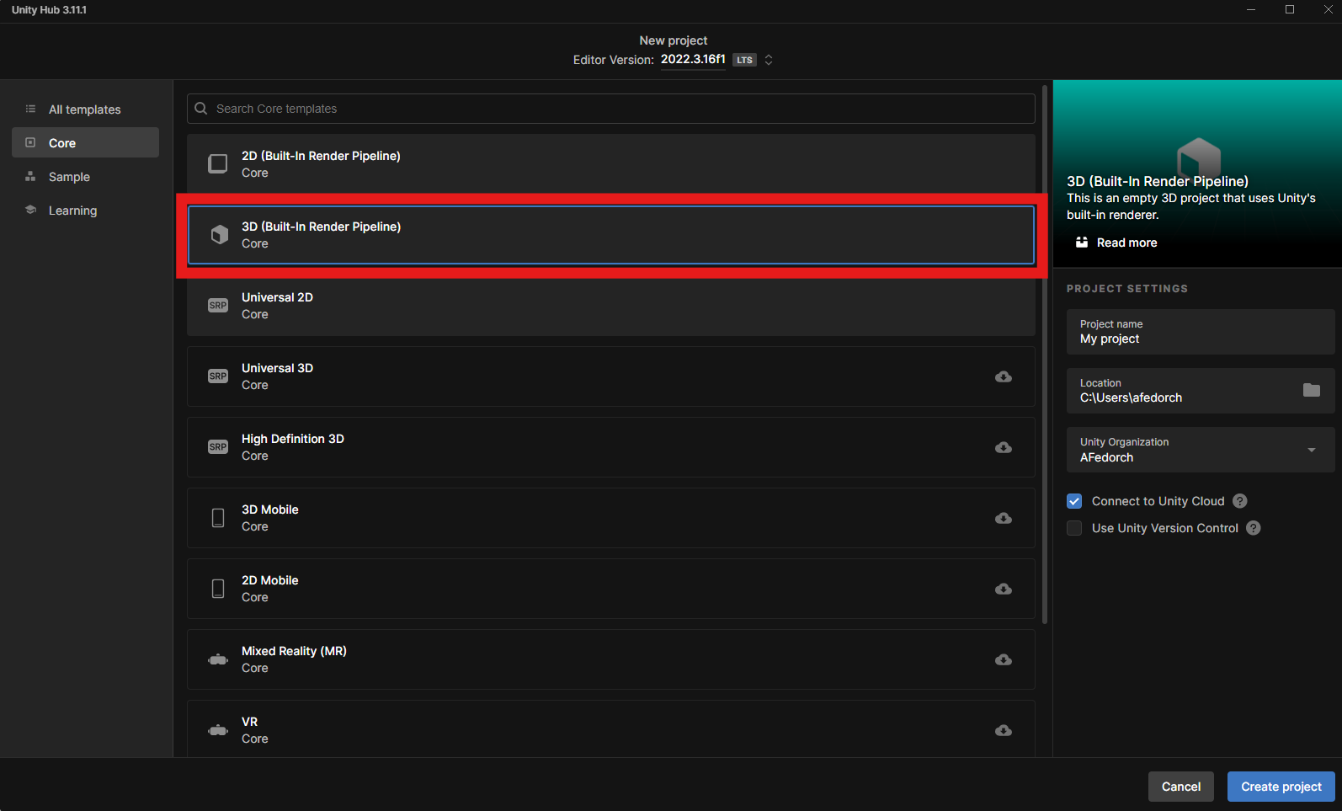Select the 3D (Built-In Render Pipeline) template
This screenshot has height=811, width=1342.
point(611,235)
